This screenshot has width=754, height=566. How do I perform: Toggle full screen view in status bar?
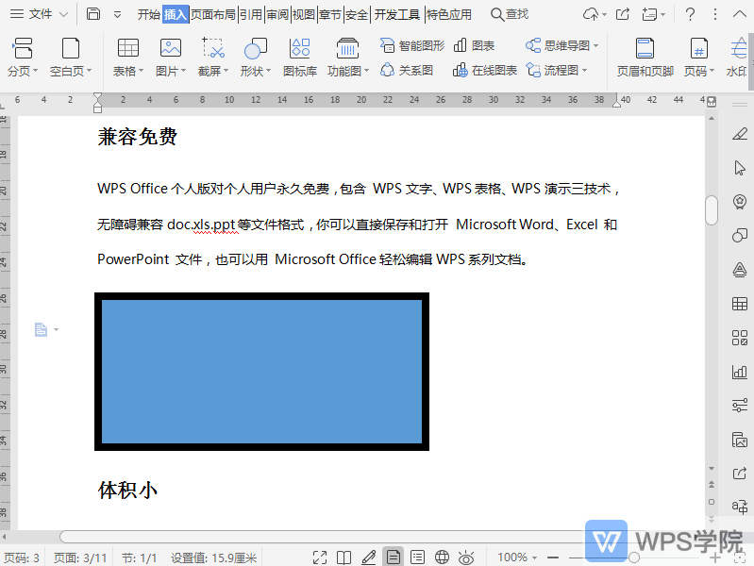click(320, 558)
